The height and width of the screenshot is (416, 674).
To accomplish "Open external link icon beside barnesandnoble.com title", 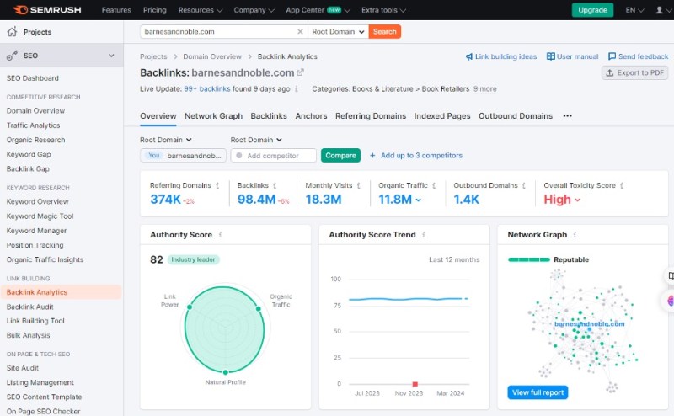I will point(300,72).
